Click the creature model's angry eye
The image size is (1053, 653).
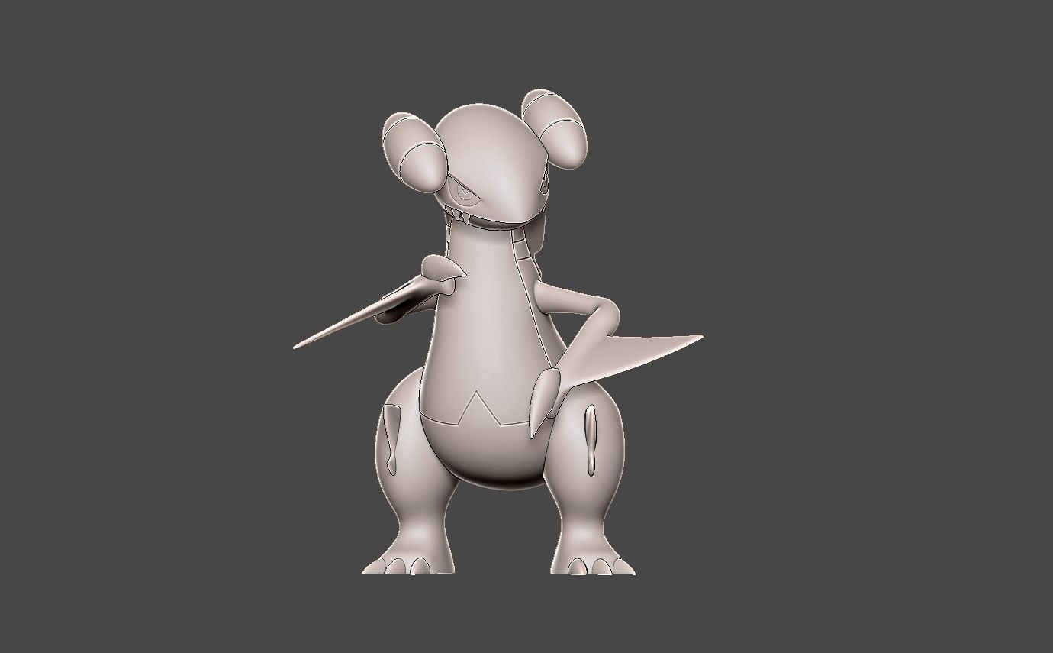[463, 192]
